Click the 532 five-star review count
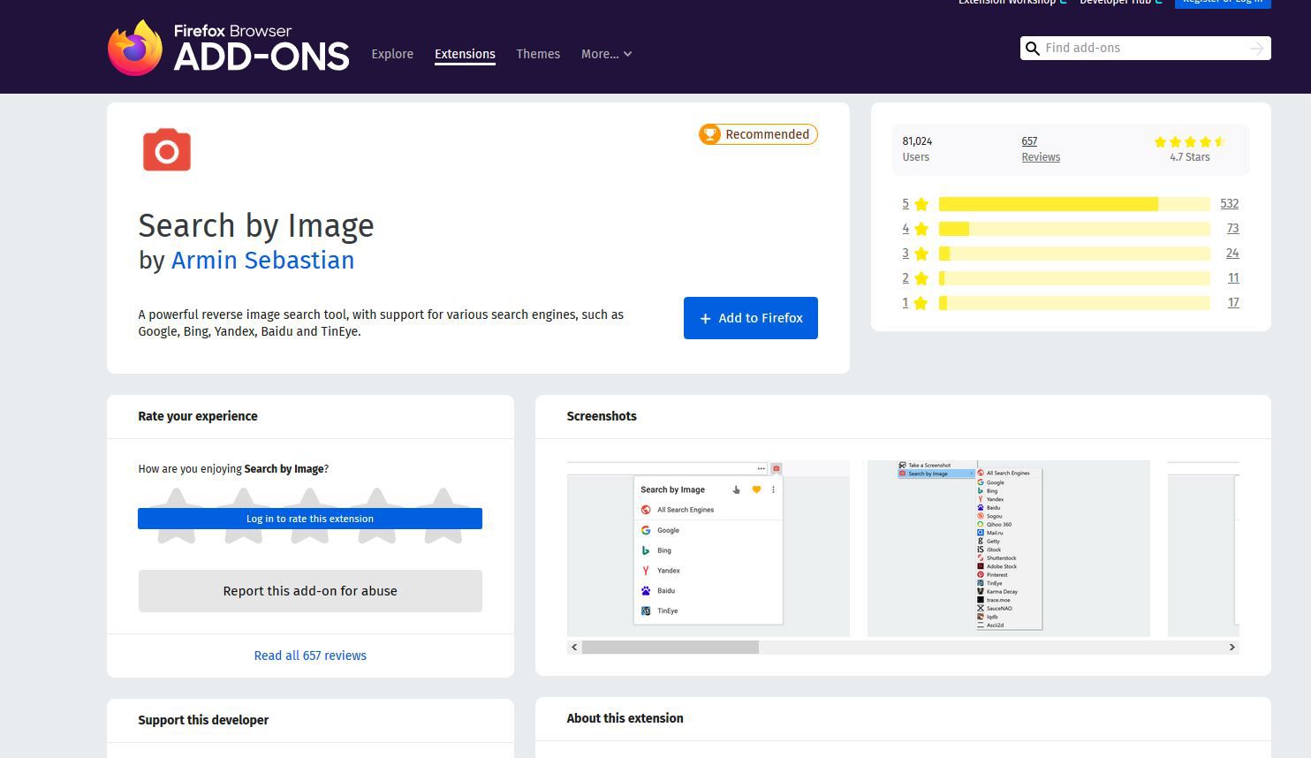 coord(1229,204)
